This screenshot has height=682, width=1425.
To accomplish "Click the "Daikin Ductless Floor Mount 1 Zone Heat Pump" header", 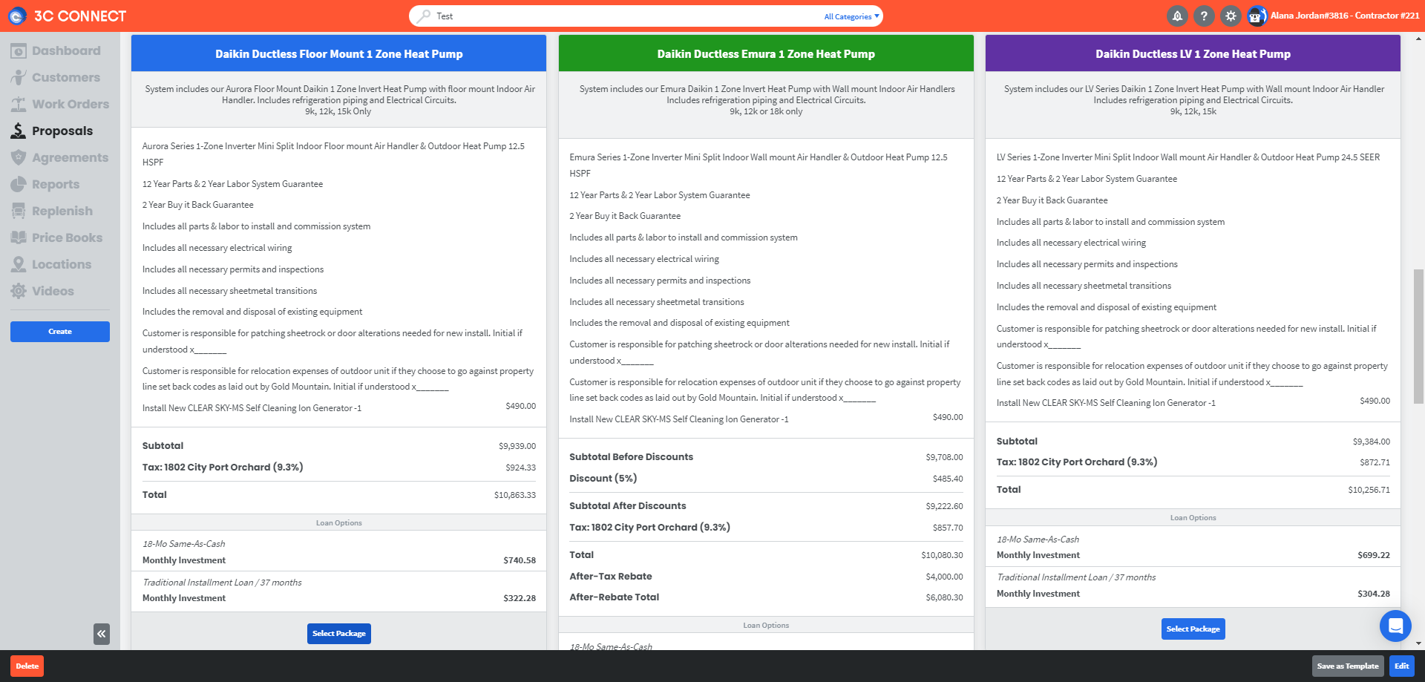I will 339,53.
